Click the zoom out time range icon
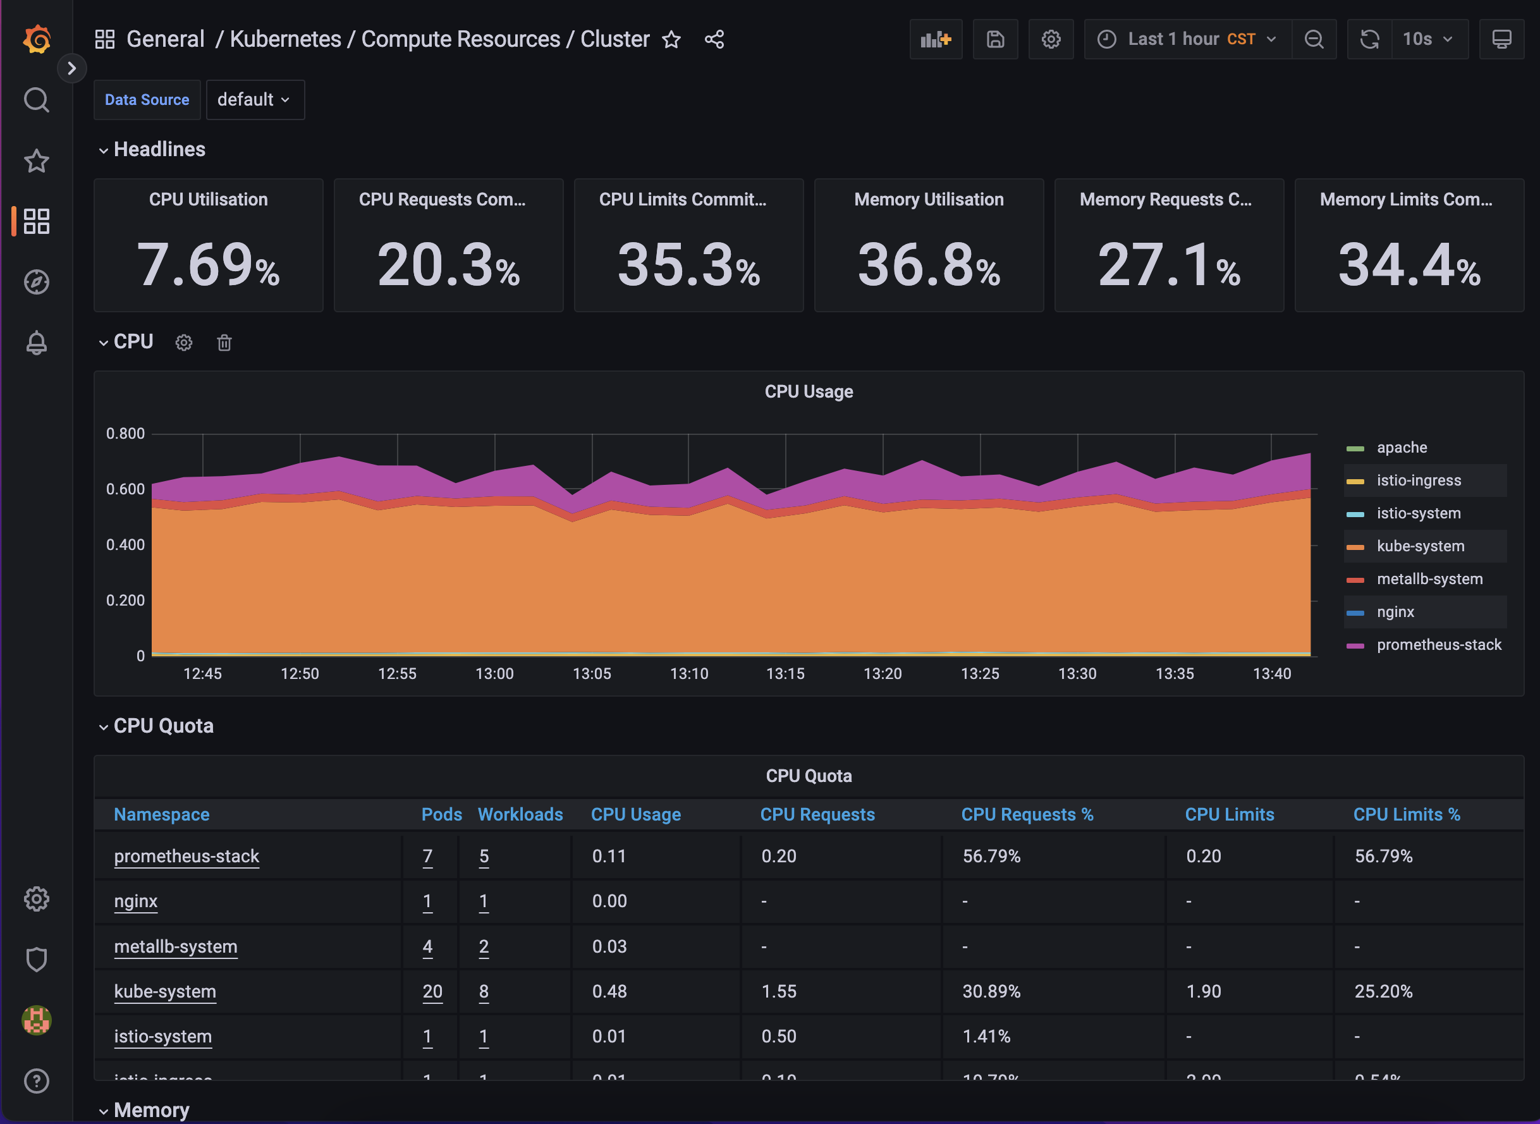The width and height of the screenshot is (1540, 1124). click(x=1314, y=39)
